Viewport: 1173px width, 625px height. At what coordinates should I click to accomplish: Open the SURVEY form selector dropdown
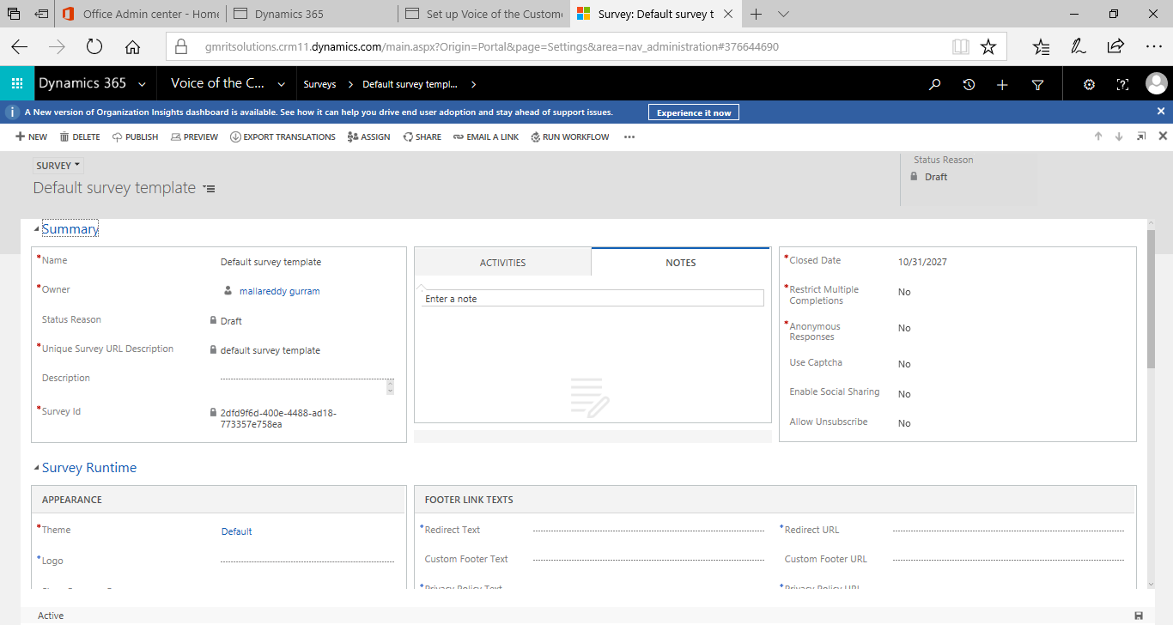[x=58, y=166]
